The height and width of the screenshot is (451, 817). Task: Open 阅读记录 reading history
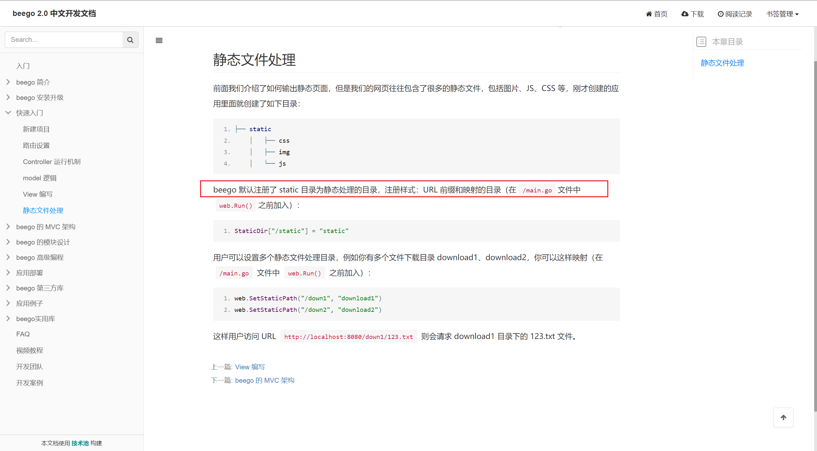pyautogui.click(x=735, y=14)
